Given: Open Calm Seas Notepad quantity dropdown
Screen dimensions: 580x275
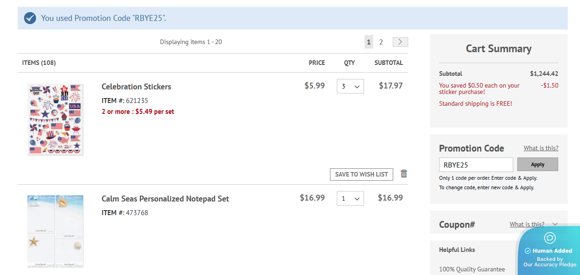Looking at the screenshot, I should point(350,198).
